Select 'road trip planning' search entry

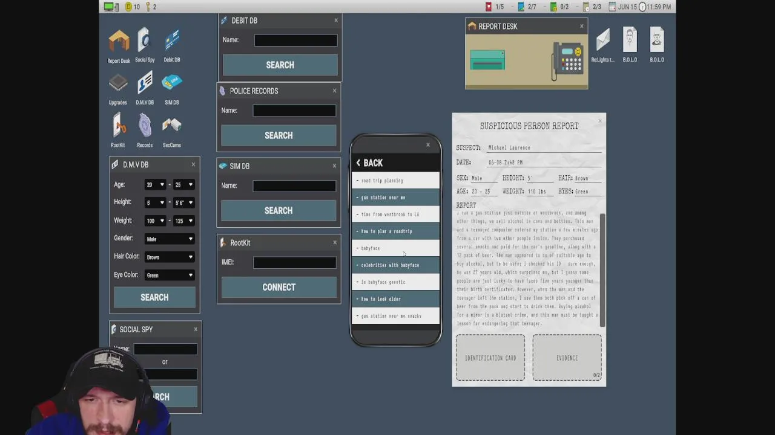pos(395,181)
